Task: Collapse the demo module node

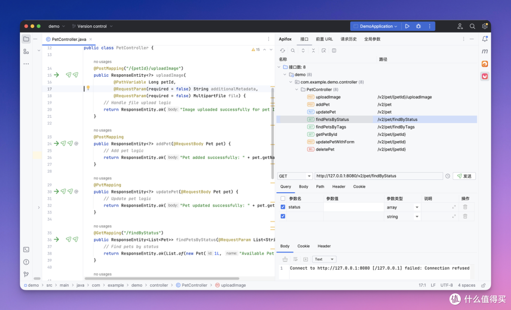Action: pos(285,74)
